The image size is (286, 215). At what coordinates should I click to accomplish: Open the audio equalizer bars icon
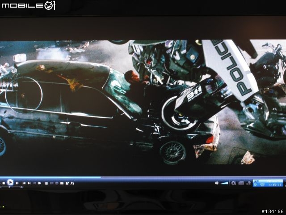point(241,183)
